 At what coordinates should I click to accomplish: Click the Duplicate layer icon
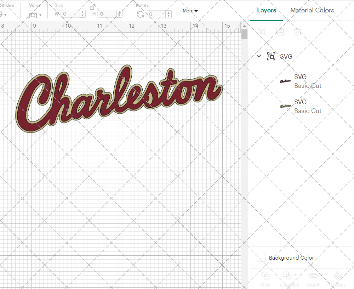point(280,32)
